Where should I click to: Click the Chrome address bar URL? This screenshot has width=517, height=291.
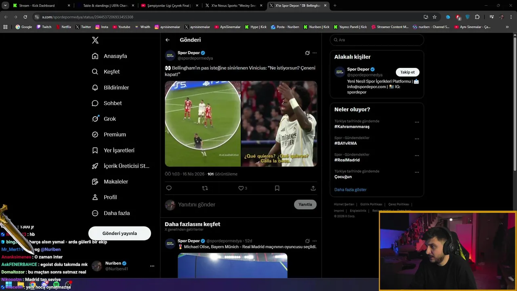click(x=88, y=17)
